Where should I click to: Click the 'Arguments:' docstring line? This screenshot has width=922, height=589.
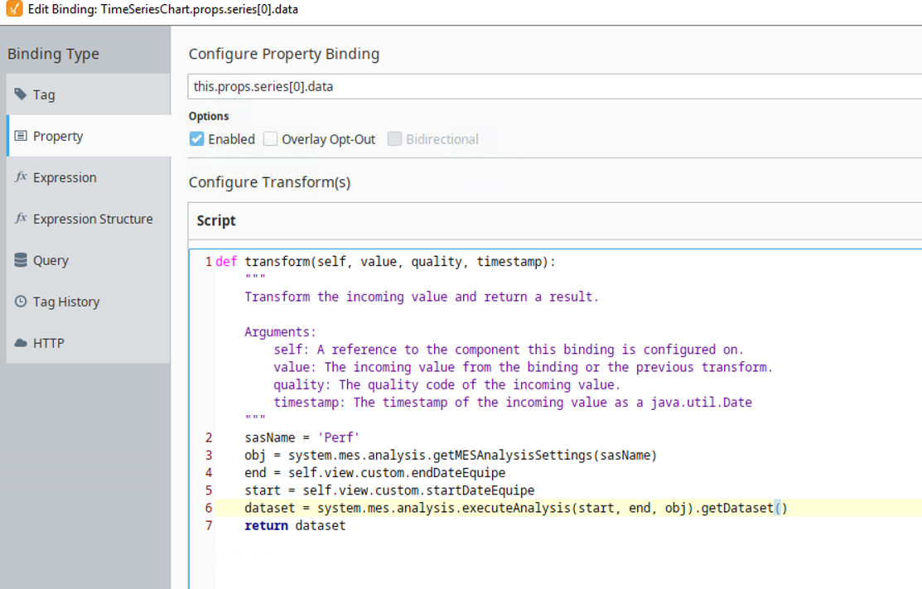click(281, 331)
